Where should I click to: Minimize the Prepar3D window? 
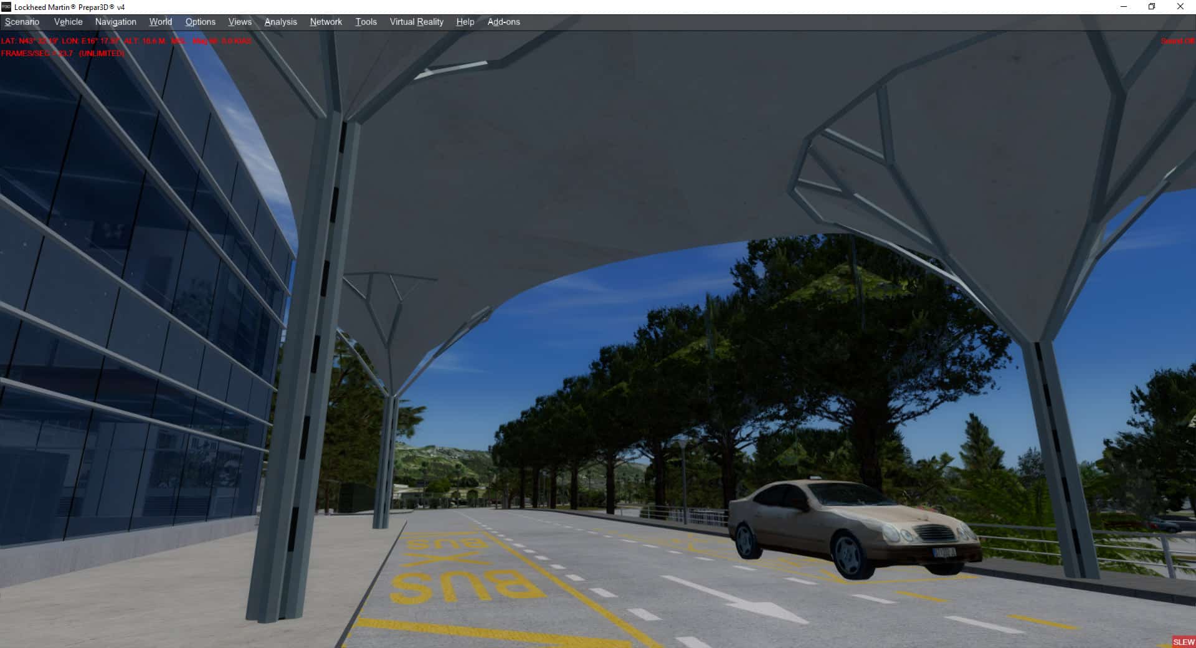tap(1124, 7)
